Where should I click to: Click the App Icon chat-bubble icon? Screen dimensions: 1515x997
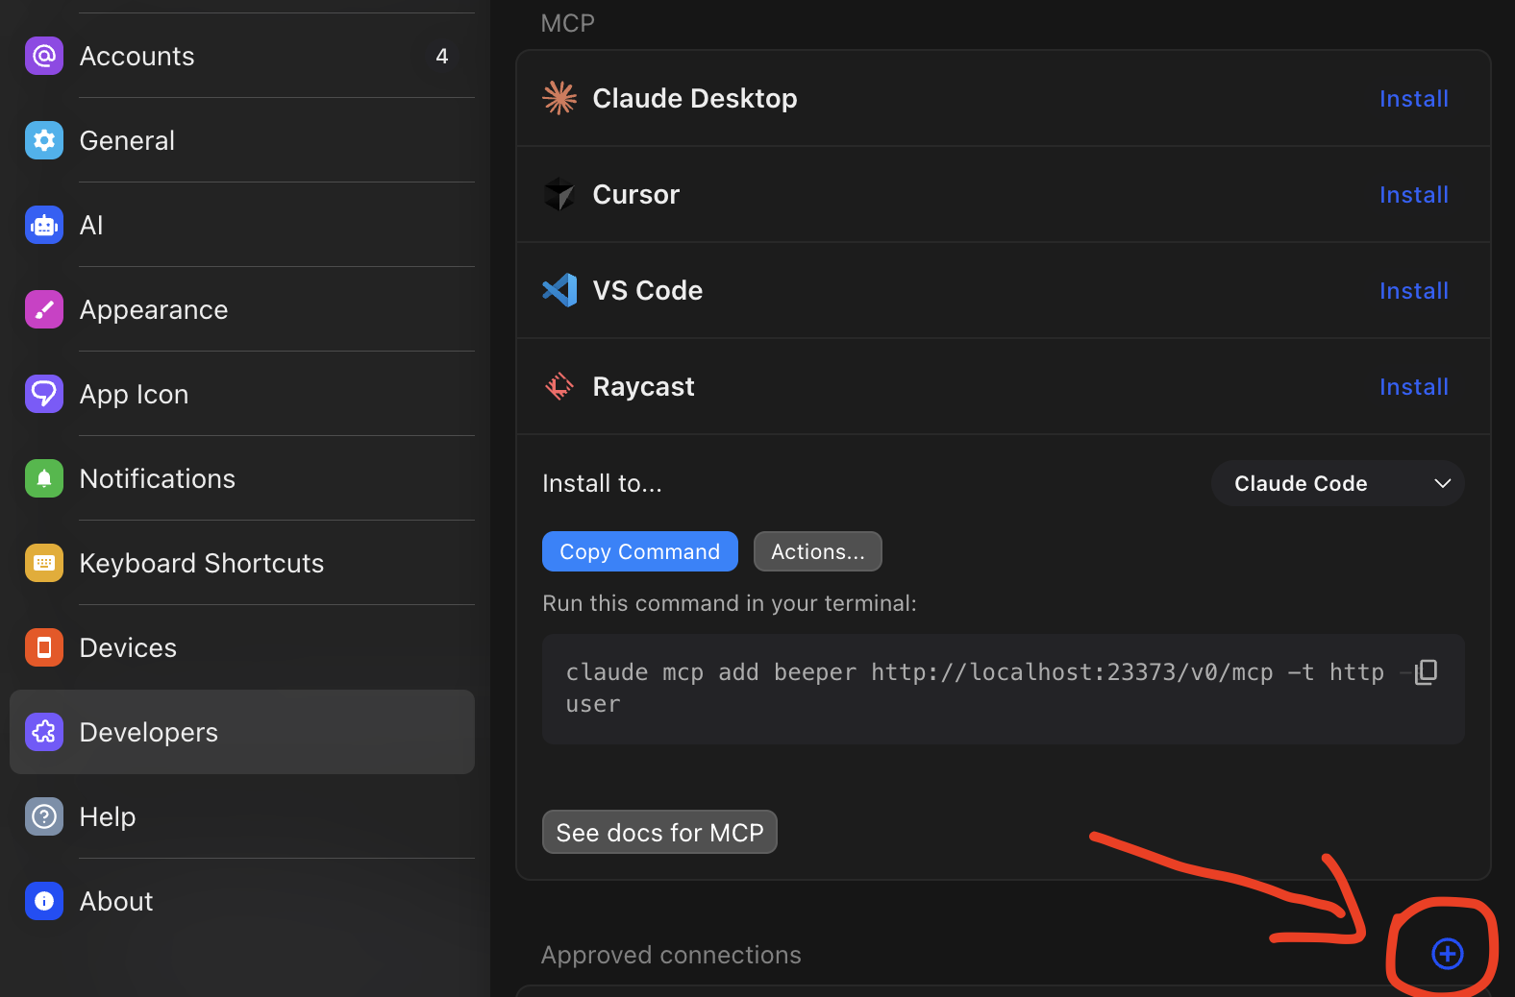click(x=44, y=394)
